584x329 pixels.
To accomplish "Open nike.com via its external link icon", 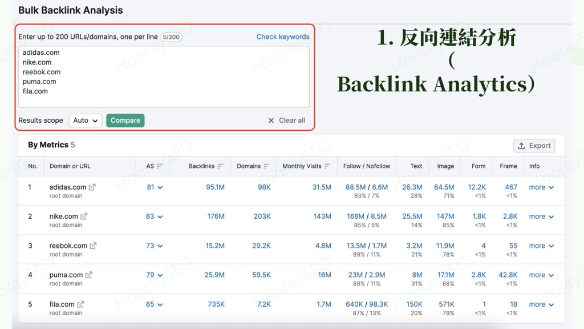I will 84,216.
